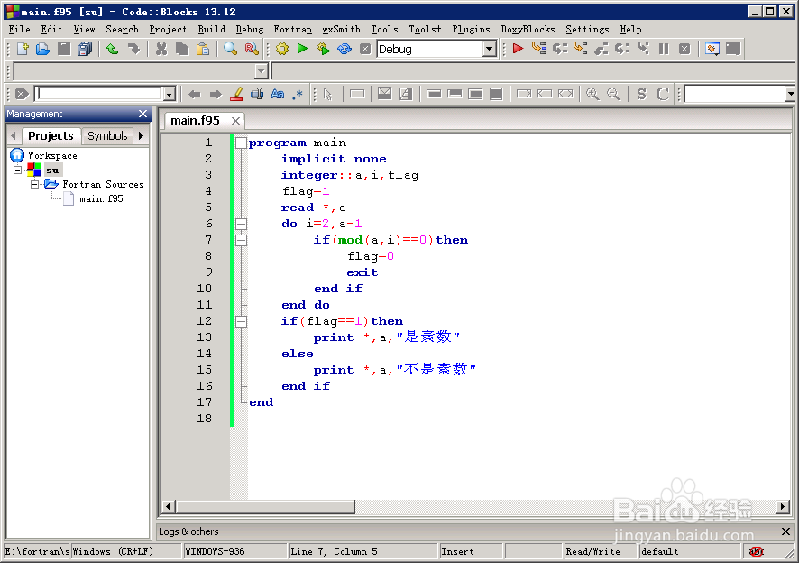Open the Build menu
Image resolution: width=799 pixels, height=563 pixels.
tap(211, 30)
